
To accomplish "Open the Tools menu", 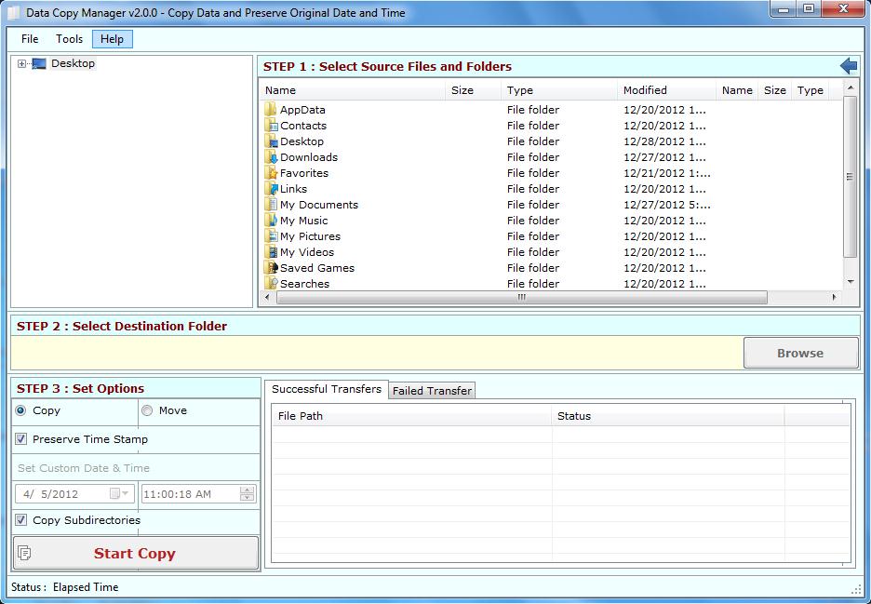I will click(x=68, y=39).
